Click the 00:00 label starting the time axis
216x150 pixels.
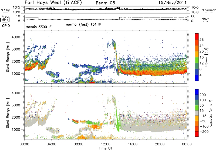click(x=24, y=144)
